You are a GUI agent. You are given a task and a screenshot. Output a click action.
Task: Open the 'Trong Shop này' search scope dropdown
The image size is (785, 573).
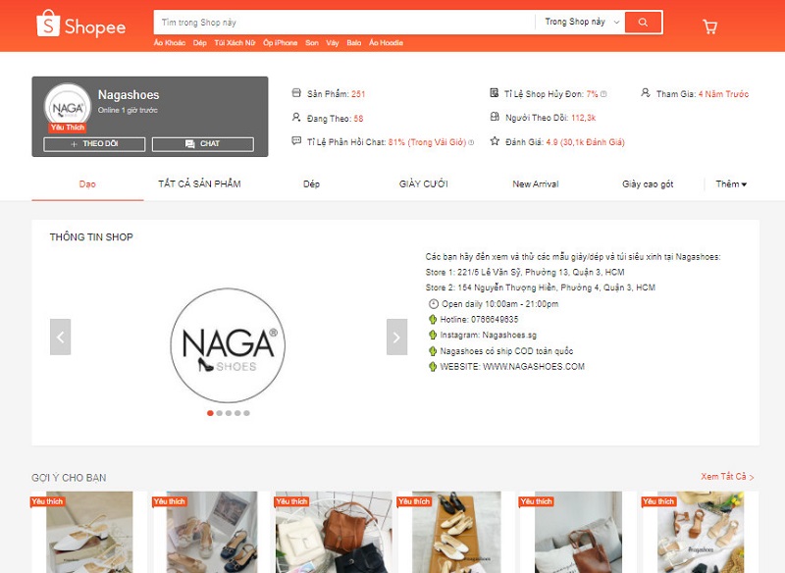[581, 22]
